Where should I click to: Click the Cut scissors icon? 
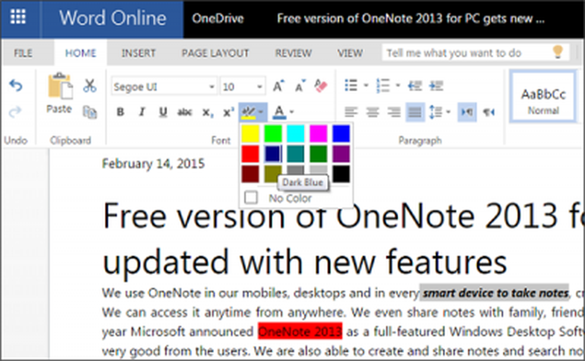click(x=90, y=86)
